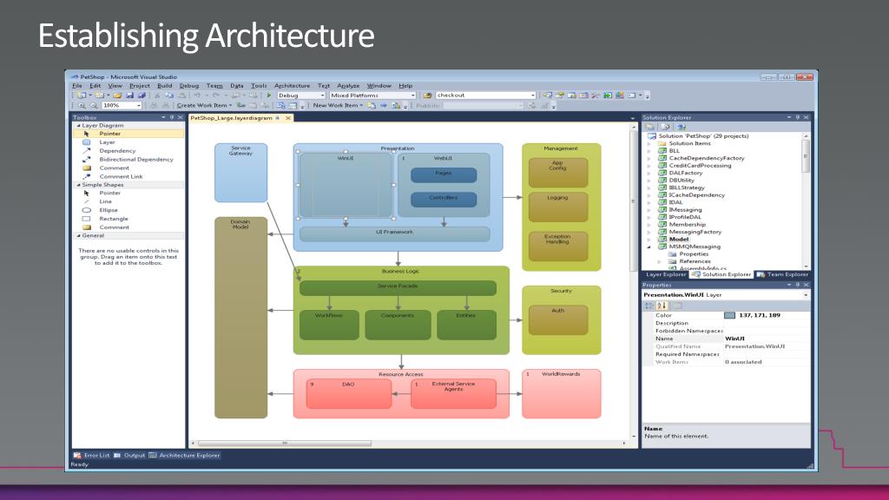Open the Tools menu
The image size is (889, 500).
point(259,86)
